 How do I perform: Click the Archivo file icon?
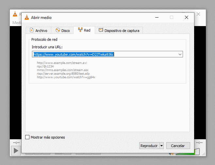[32, 30]
